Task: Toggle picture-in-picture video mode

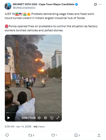Action: tap(52, 118)
